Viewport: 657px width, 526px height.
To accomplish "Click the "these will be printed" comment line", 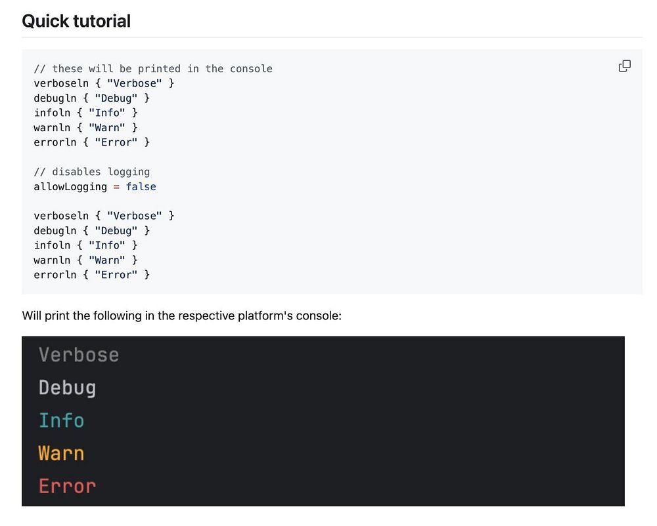I will (153, 68).
